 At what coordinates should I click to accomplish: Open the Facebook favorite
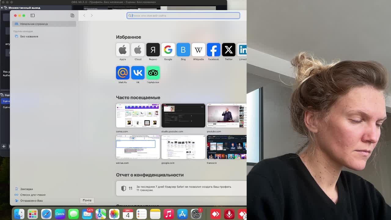(x=213, y=50)
